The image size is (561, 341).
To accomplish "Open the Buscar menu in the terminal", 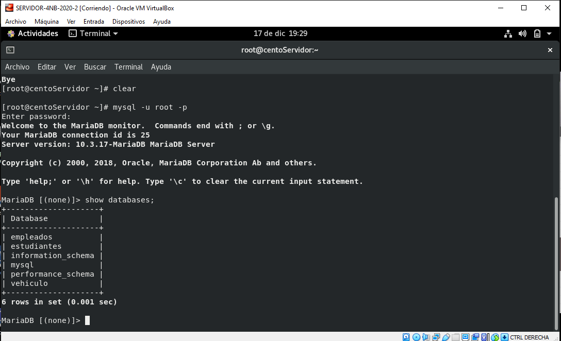I will pos(95,66).
